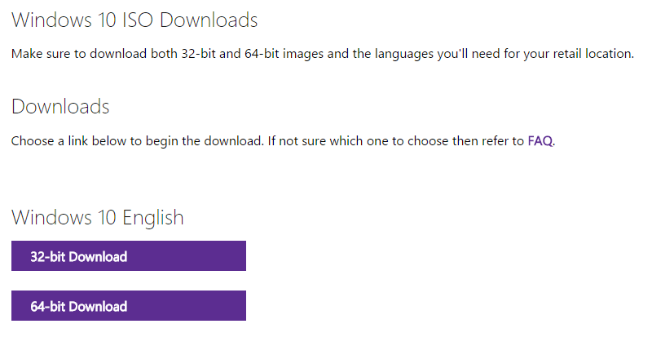Start the 32-bit Download

pyautogui.click(x=129, y=256)
